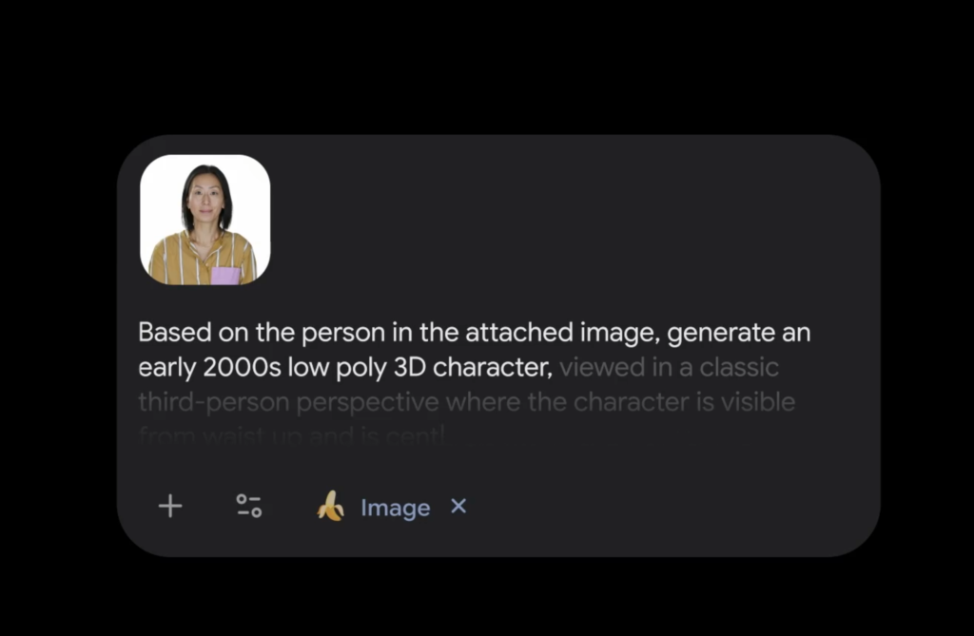The image size is (974, 636).
Task: Click the word "attached" in the prompt
Action: [518, 333]
